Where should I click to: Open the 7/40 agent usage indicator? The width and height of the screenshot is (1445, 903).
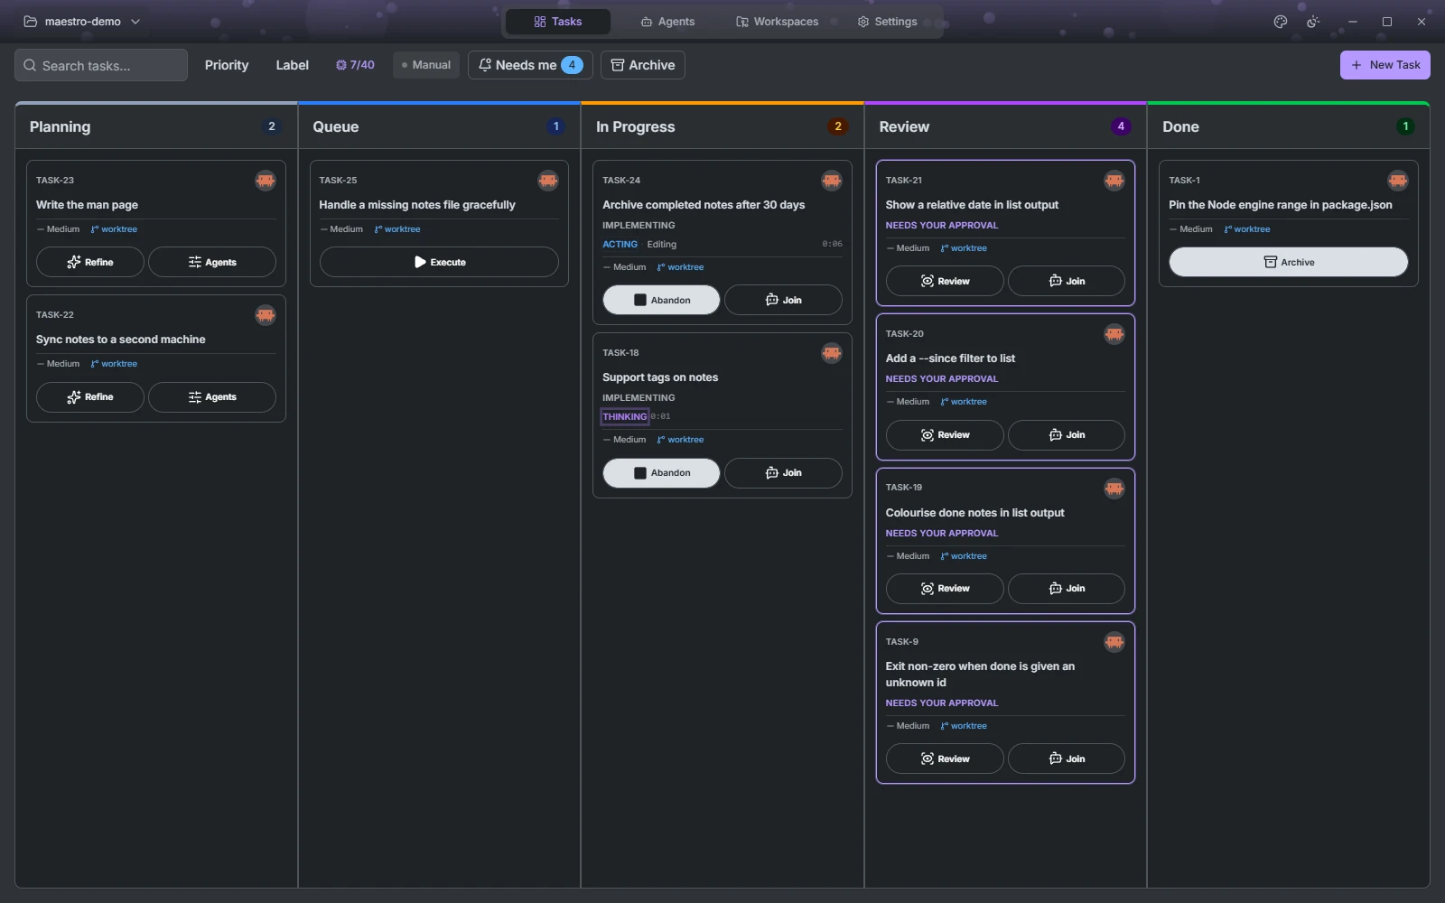tap(355, 65)
